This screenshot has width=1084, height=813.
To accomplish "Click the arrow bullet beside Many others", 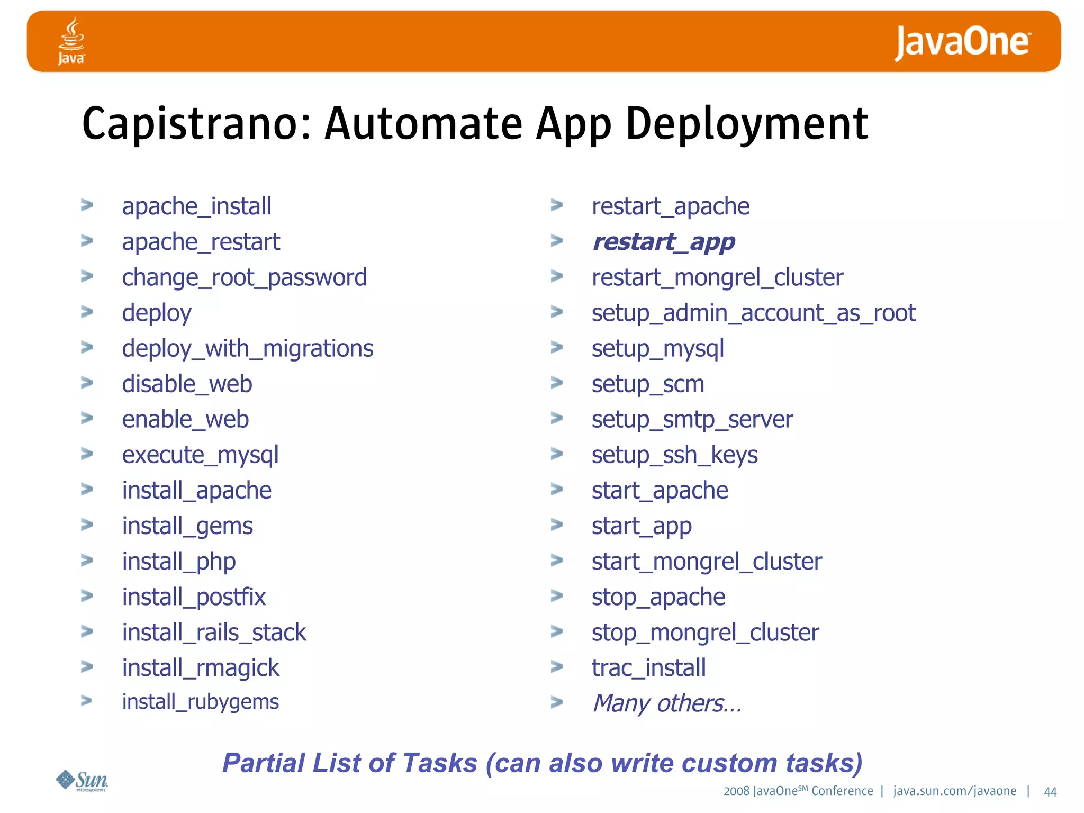I will (x=556, y=702).
